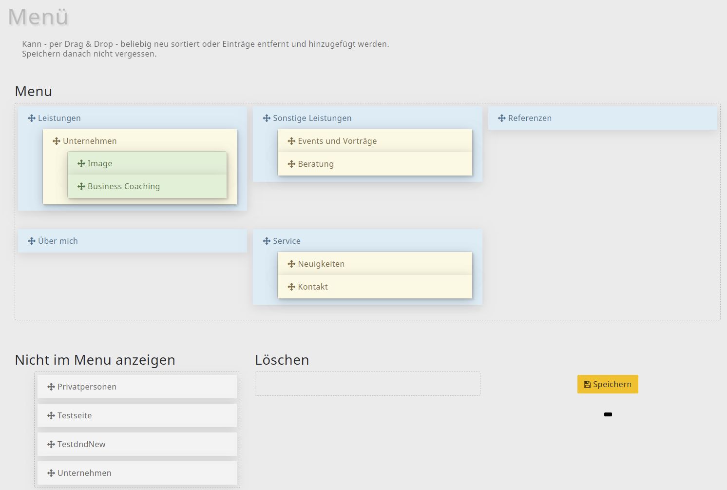Click the drag handle icon of Privatpersonen
727x490 pixels.
point(51,387)
